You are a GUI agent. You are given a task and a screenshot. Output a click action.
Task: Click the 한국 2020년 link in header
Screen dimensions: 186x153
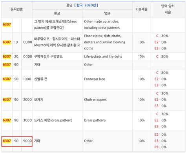coord(86,5)
